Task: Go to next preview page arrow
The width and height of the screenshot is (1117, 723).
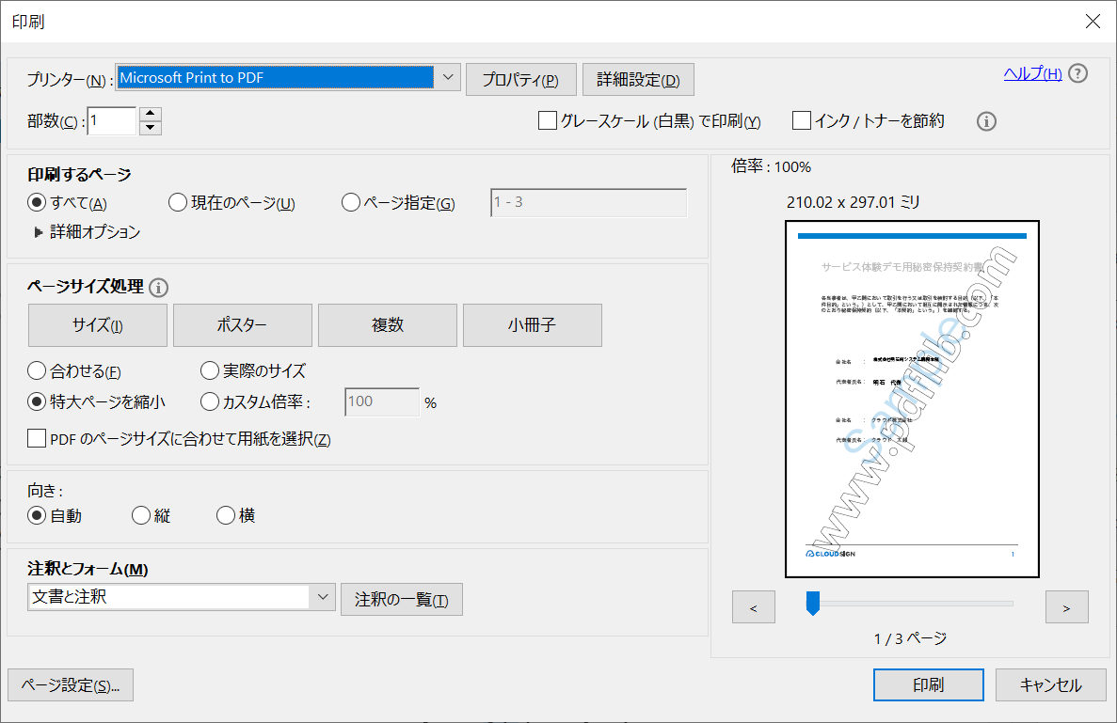Action: pyautogui.click(x=1066, y=607)
